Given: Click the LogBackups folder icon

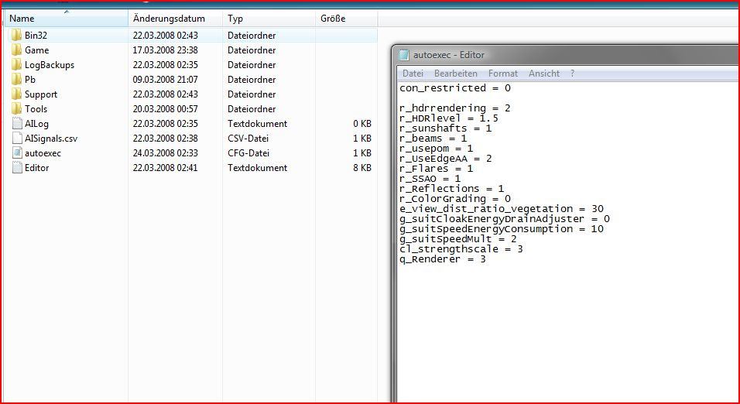Looking at the screenshot, I should (x=16, y=64).
